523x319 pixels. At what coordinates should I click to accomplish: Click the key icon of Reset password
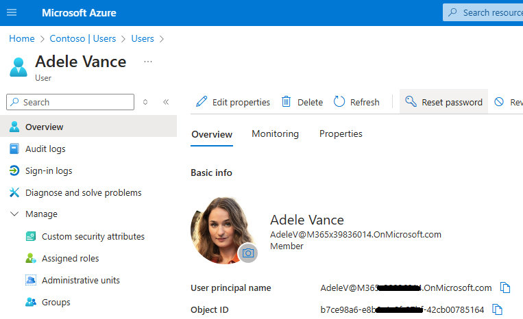point(411,101)
